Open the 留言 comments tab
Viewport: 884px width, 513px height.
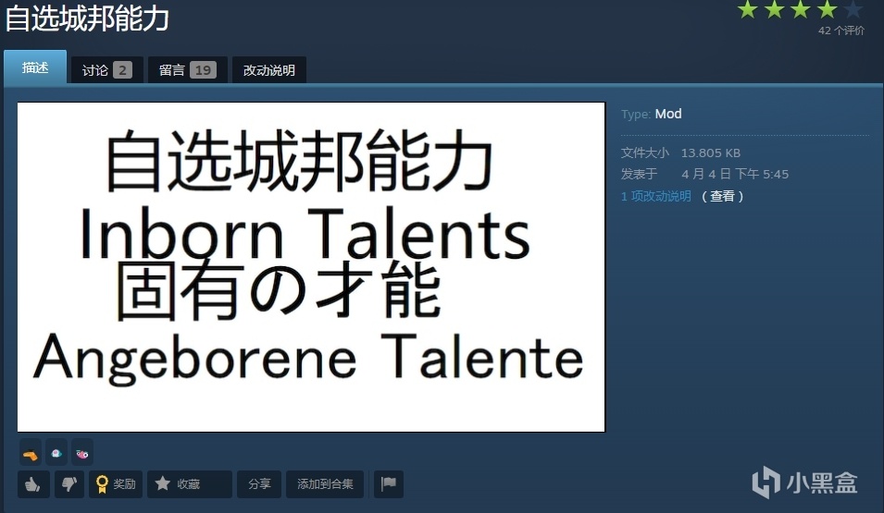click(x=188, y=70)
